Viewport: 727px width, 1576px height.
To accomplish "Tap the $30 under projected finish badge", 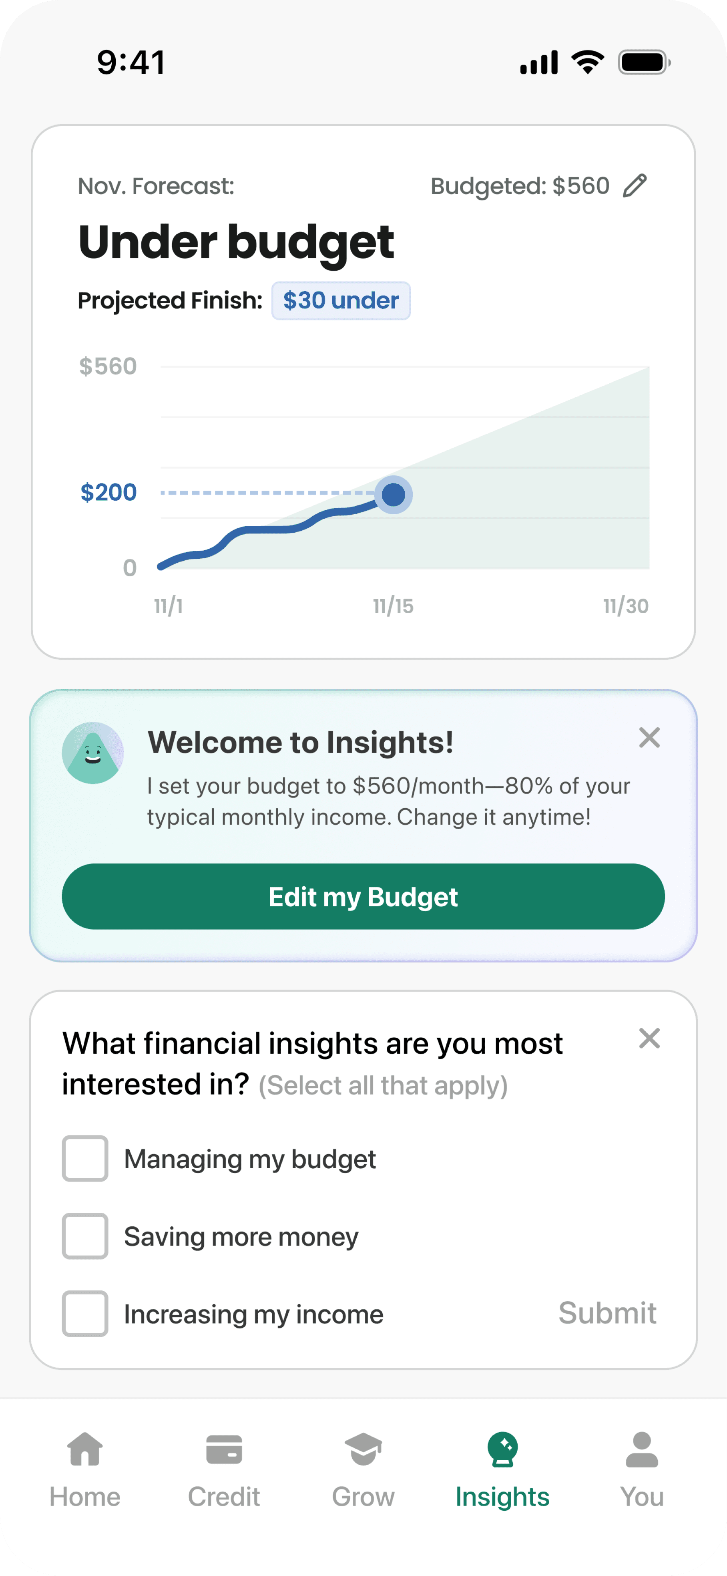I will (x=341, y=300).
